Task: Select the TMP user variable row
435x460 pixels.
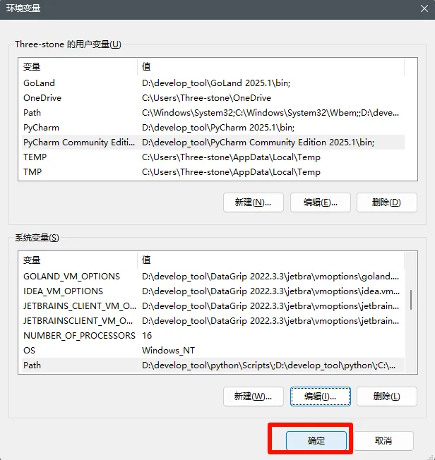Action: pyautogui.click(x=213, y=172)
